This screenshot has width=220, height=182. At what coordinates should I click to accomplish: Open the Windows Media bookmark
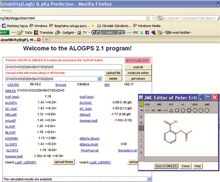coord(146,26)
